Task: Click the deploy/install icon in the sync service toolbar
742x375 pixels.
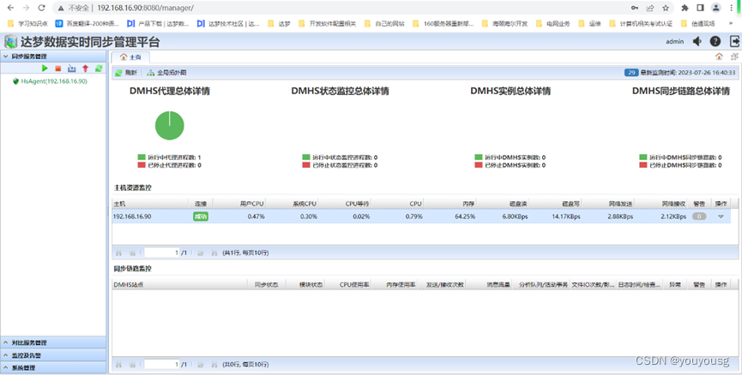Action: [71, 68]
